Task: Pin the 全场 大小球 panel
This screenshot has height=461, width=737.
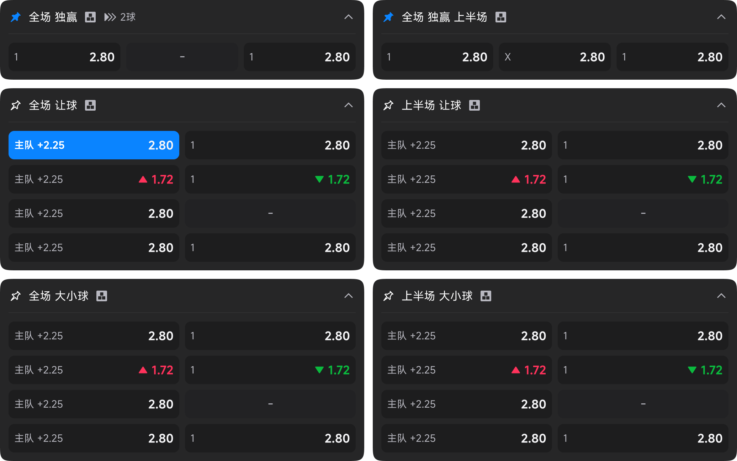Action: pos(16,296)
